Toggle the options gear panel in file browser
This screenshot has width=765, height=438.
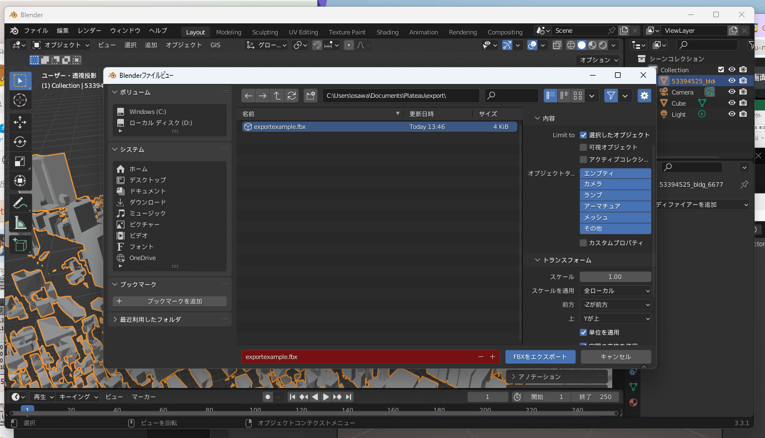point(644,96)
